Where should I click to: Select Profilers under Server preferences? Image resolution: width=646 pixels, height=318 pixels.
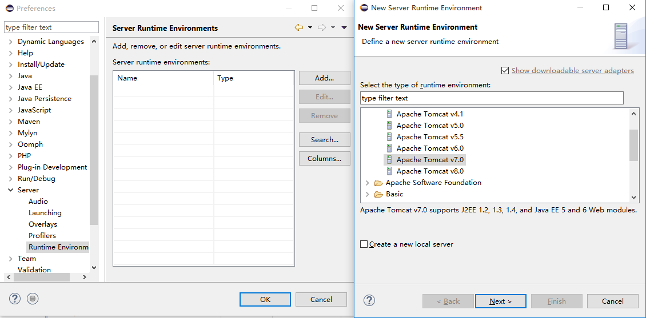click(x=42, y=236)
